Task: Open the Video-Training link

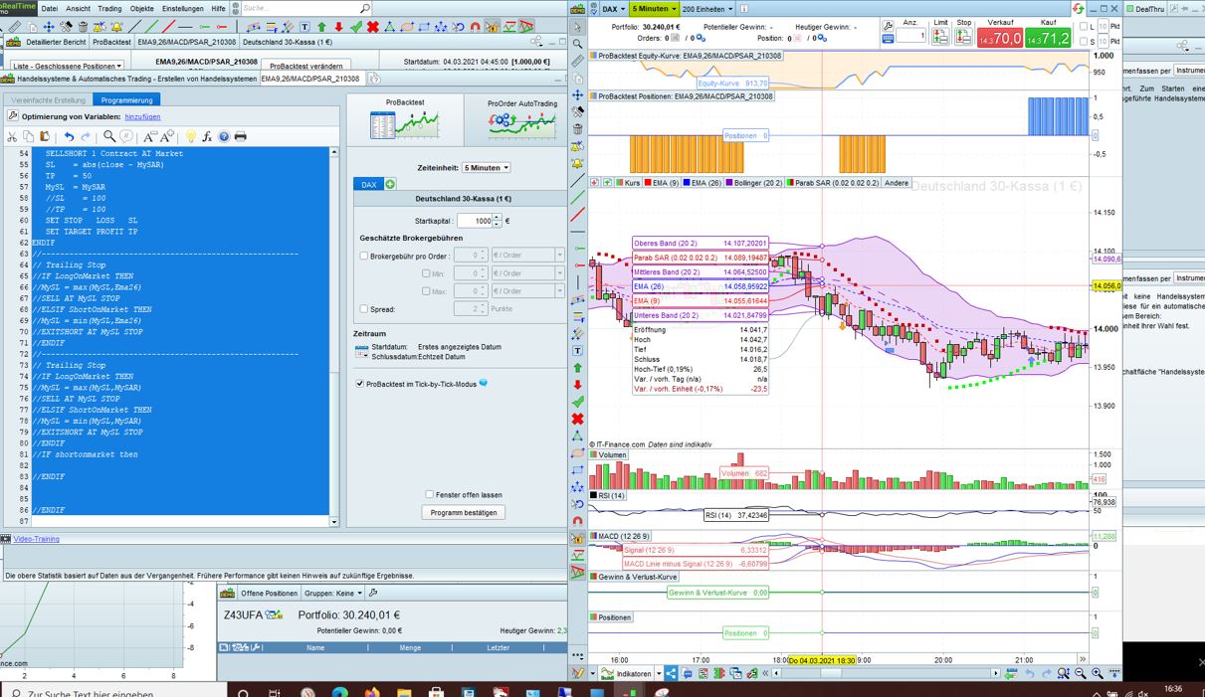Action: (36, 539)
